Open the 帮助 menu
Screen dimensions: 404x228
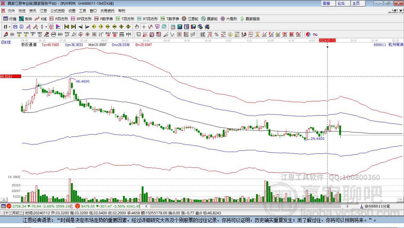coord(122,11)
